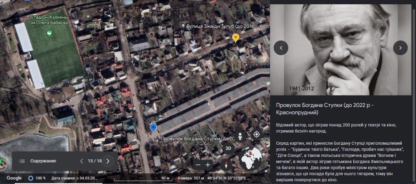Click the yellow pin on Вулиця Зінаїди Тулуб
This screenshot has width=416, height=184.
[x=236, y=37]
